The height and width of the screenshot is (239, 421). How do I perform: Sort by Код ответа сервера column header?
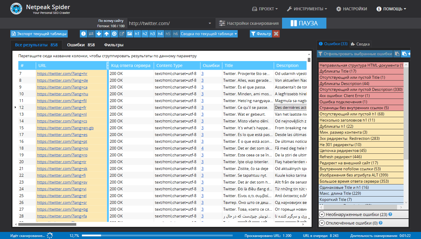(131, 66)
